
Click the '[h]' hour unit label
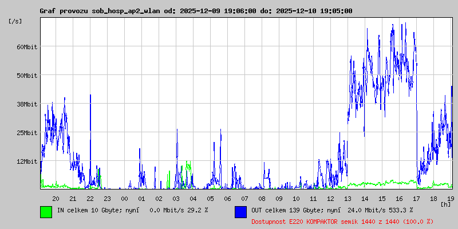tap(446, 204)
